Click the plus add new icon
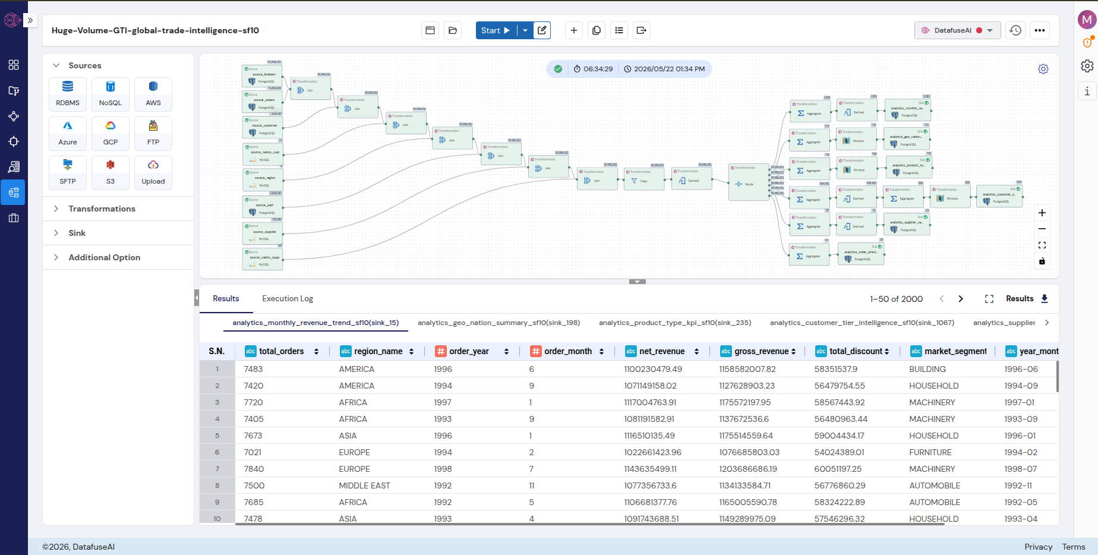 574,30
